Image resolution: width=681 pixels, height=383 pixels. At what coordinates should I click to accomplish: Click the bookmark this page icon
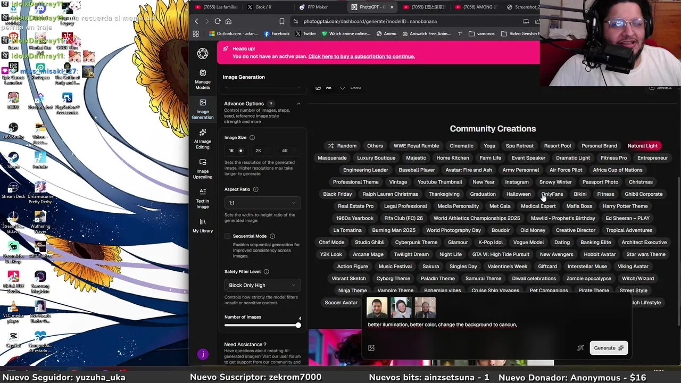point(281,21)
